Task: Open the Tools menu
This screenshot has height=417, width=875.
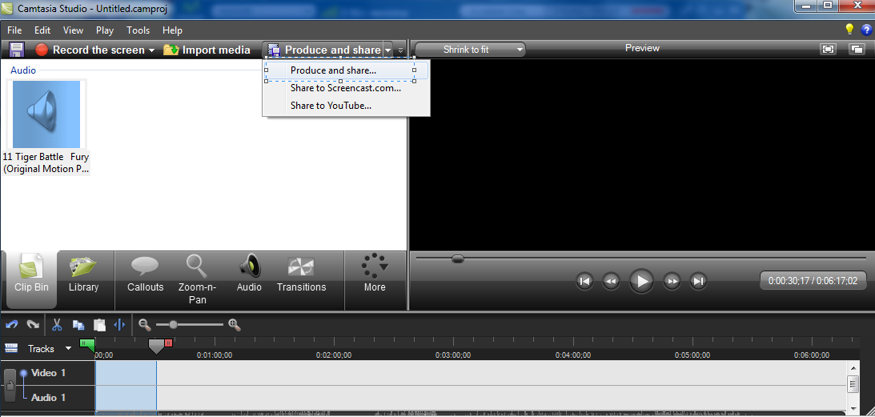Action: tap(138, 30)
